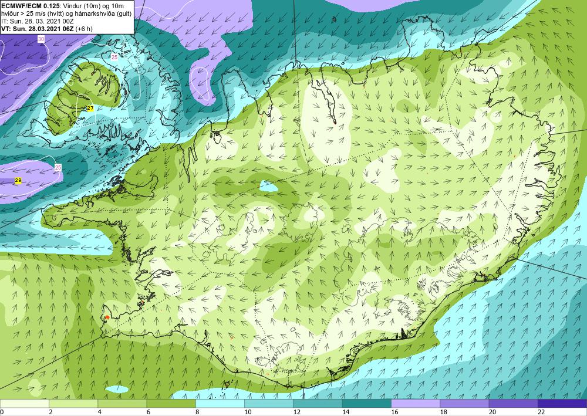Select the dark teal 14–16 m/s legend swatch
The height and width of the screenshot is (416, 587).
tap(367, 404)
